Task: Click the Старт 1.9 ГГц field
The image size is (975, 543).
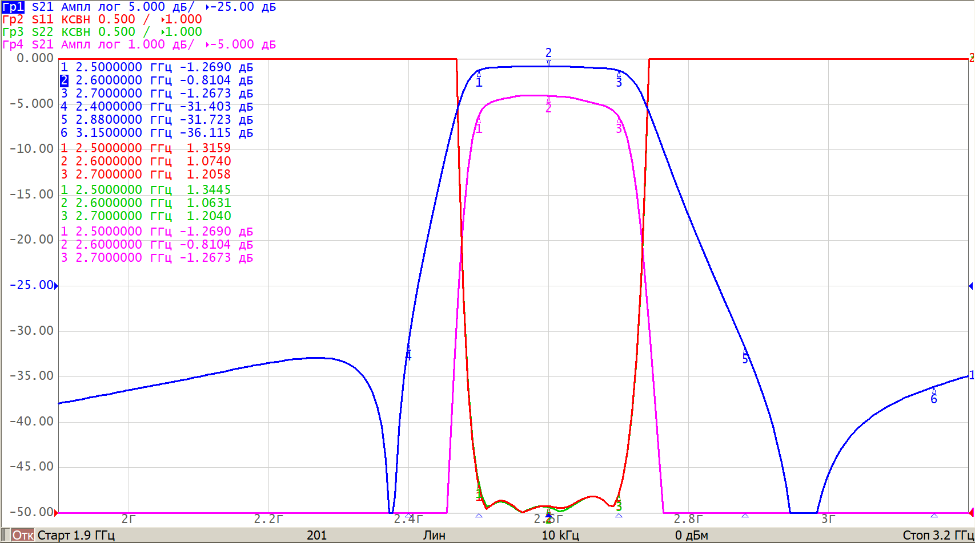Action: click(76, 535)
